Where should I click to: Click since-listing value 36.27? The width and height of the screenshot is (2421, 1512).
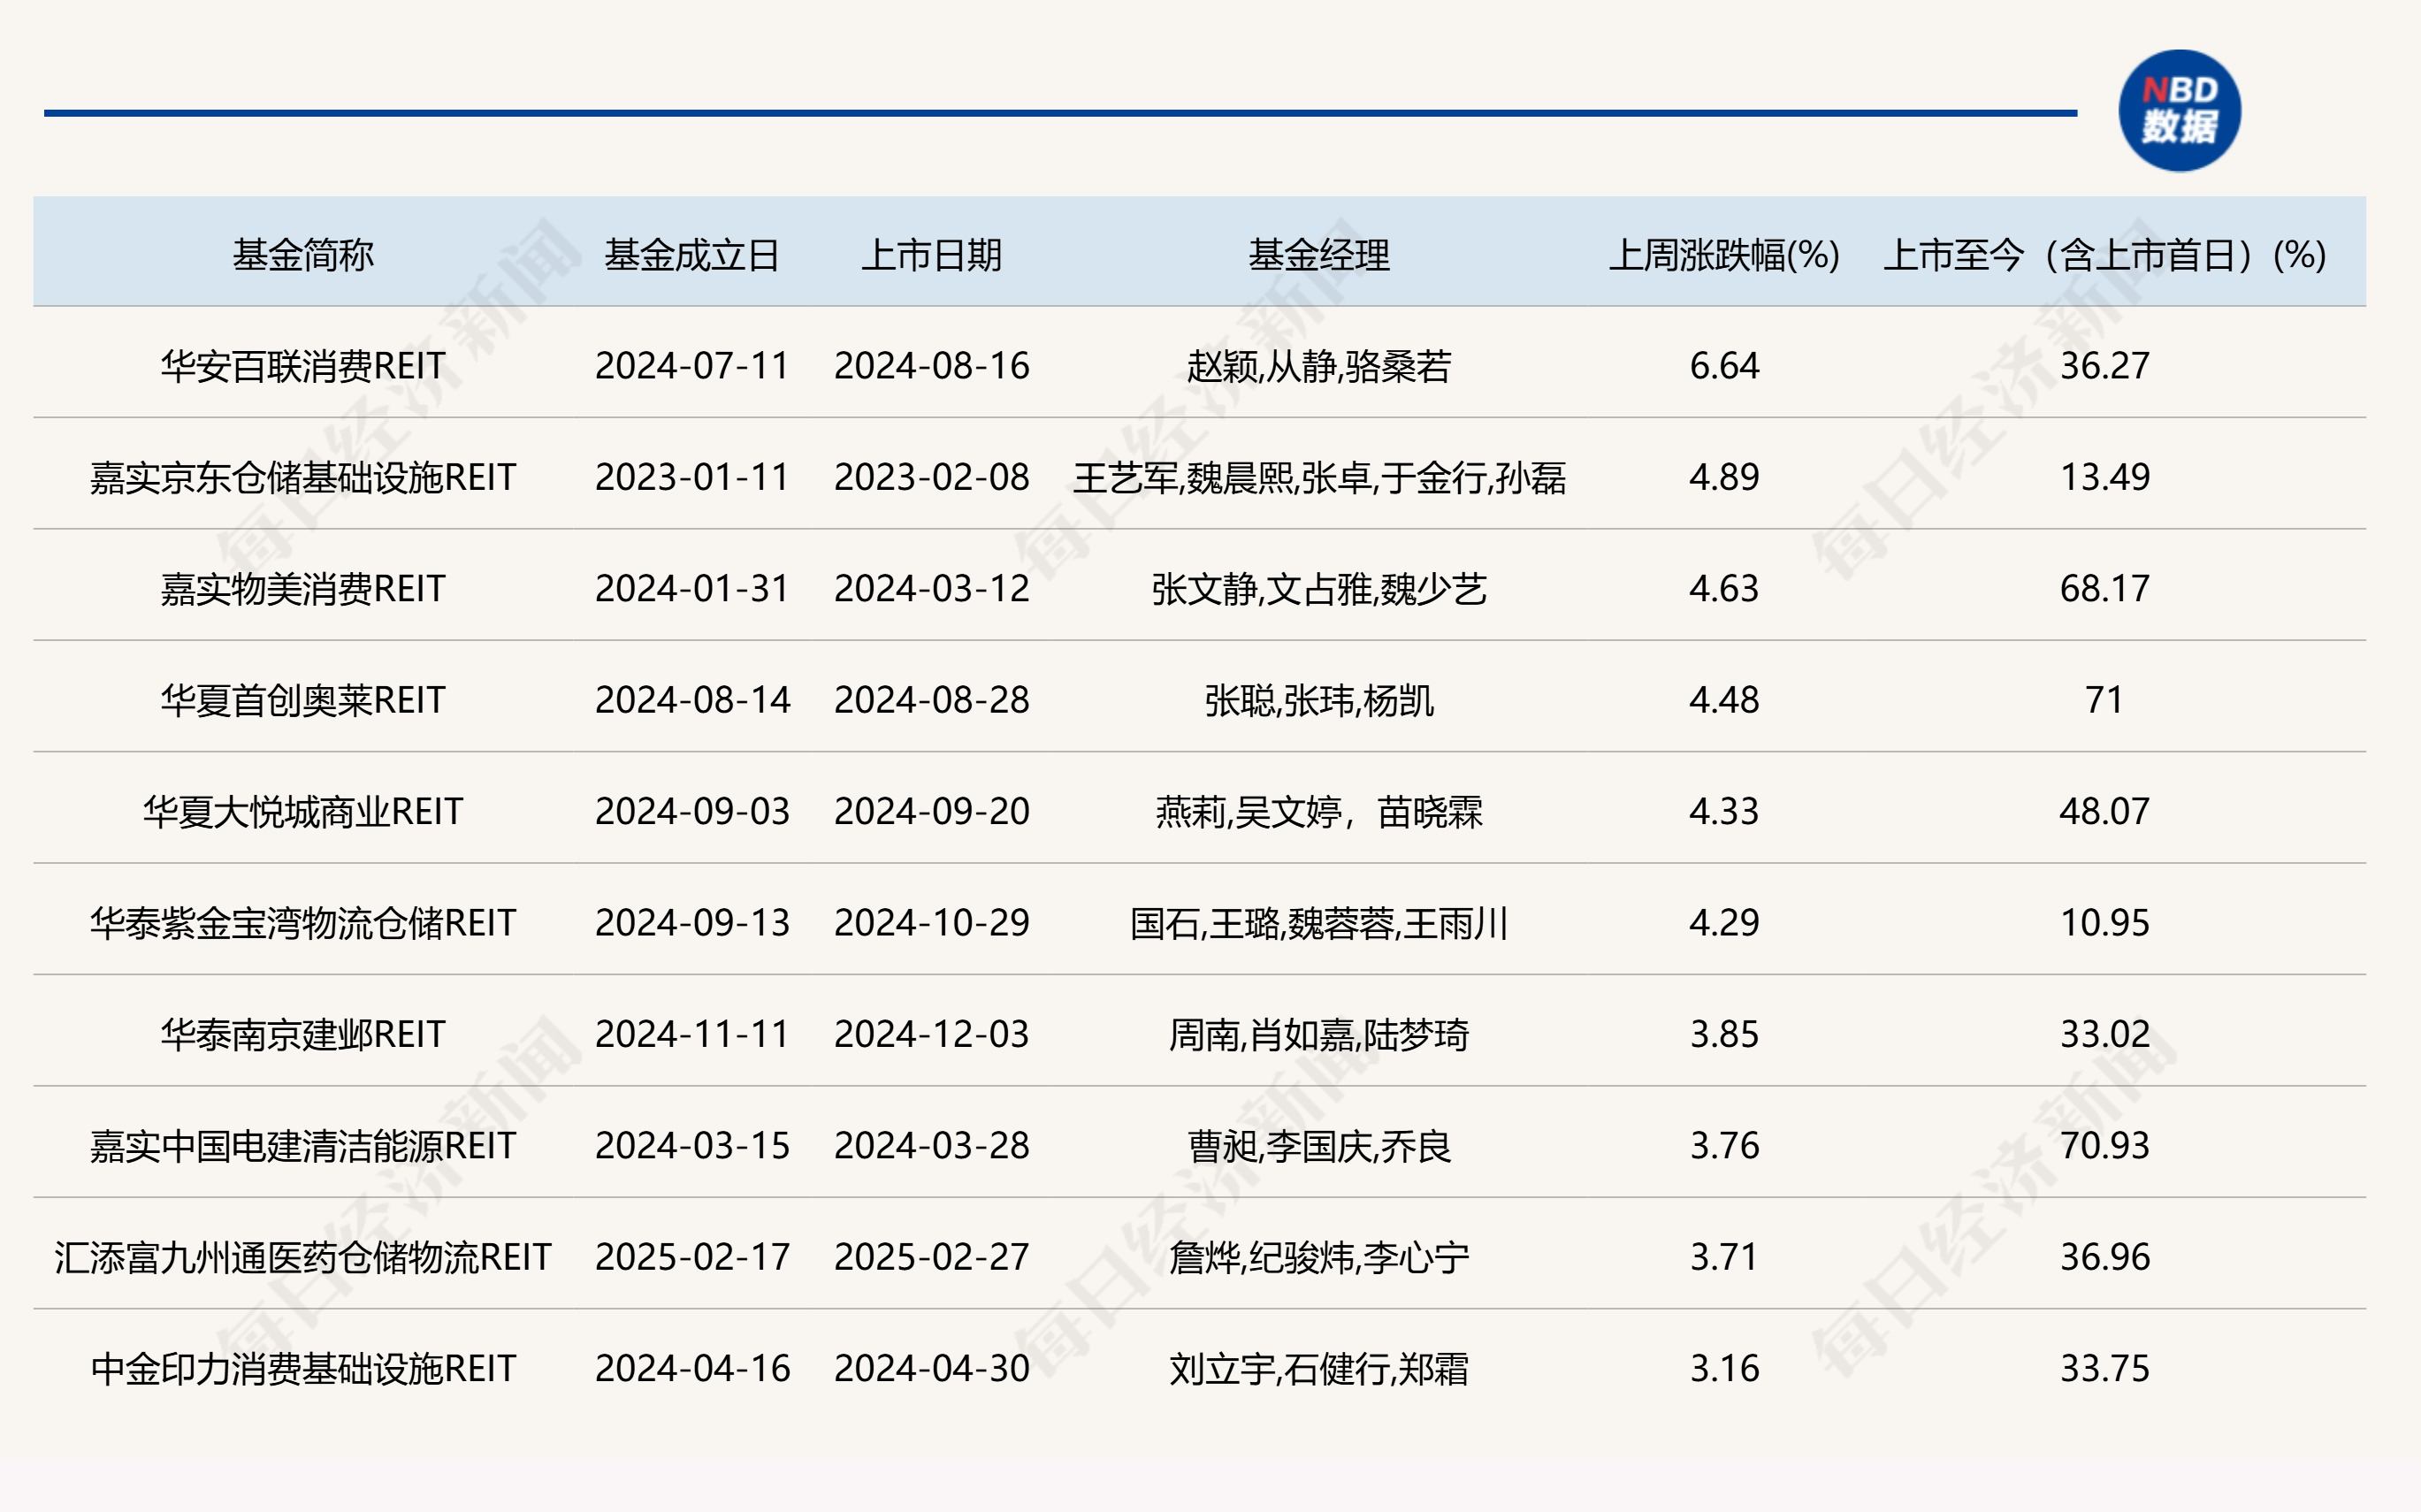pos(2105,366)
